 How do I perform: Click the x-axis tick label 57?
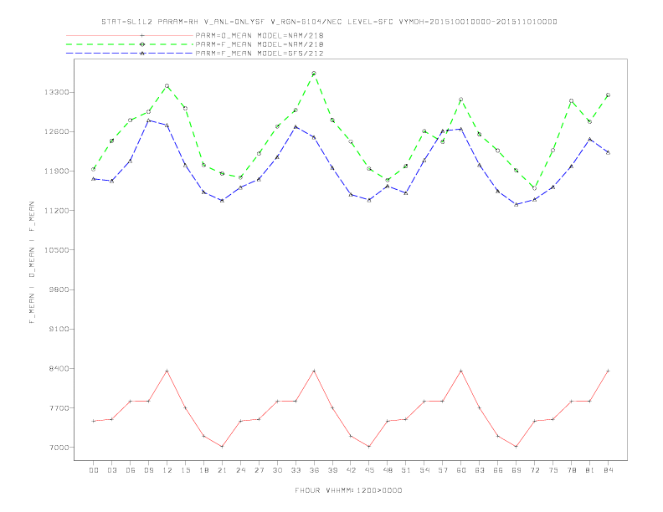[443, 470]
